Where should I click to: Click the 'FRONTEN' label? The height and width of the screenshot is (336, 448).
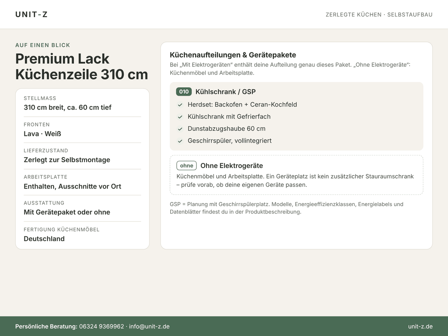coord(37,124)
